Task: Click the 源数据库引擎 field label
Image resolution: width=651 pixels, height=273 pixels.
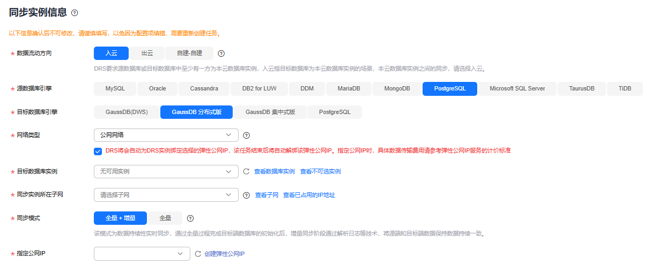Action: (34, 88)
